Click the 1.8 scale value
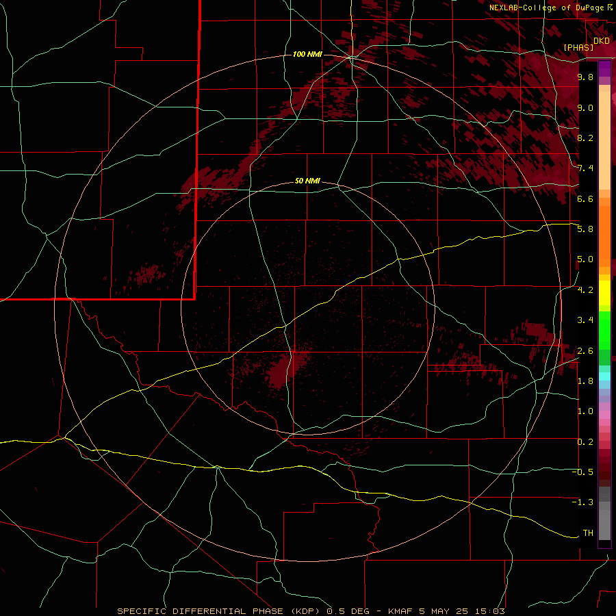The image size is (616, 616). click(x=585, y=381)
